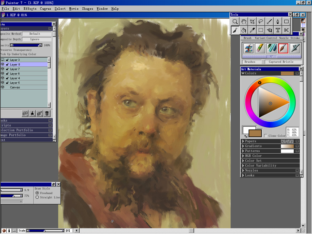The height and width of the screenshot is (234, 312).
Task: Open the Stroke menu in Brushes palette
Action: tap(295, 38)
